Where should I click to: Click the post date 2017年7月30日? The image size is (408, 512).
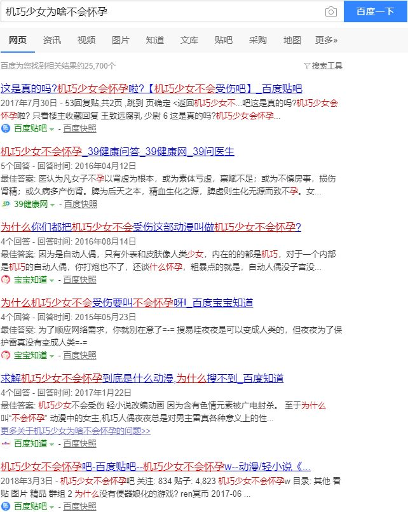pos(29,103)
